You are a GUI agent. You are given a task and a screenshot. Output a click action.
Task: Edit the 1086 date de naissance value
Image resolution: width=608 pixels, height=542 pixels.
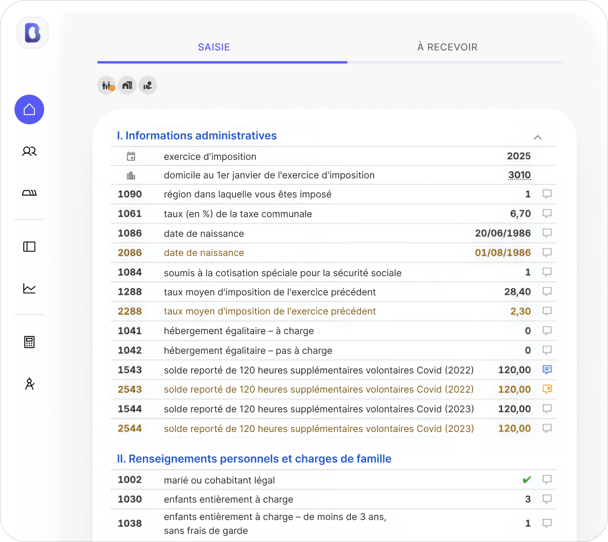[x=503, y=233]
